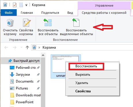
Task: Go up one level with Up arrow
Action: [x=27, y=47]
